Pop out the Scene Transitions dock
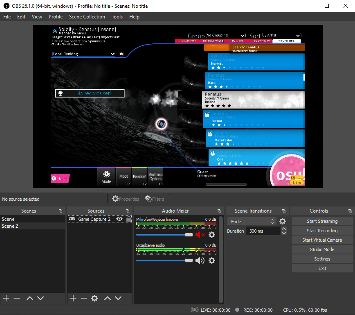 coord(284,211)
